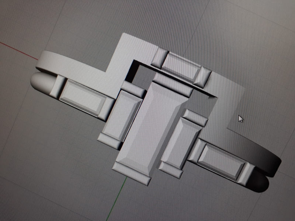Select left end cap of topmost stone
The width and height of the screenshot is (295, 221).
tap(160, 58)
